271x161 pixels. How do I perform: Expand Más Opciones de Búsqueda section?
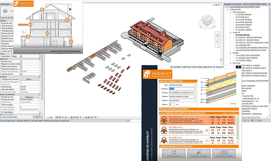tap(199, 109)
